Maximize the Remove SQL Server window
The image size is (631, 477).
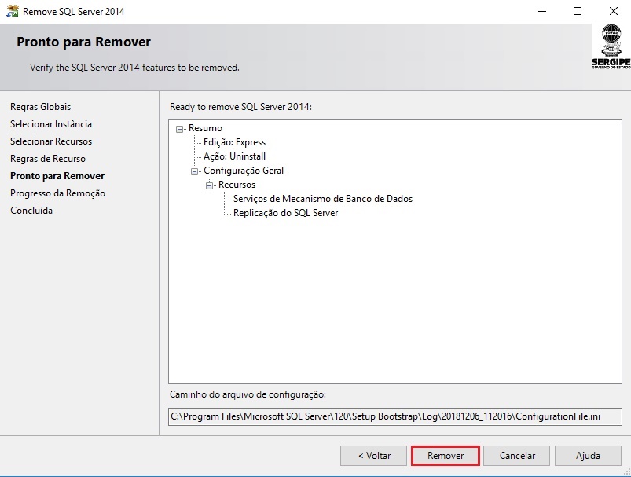click(578, 12)
